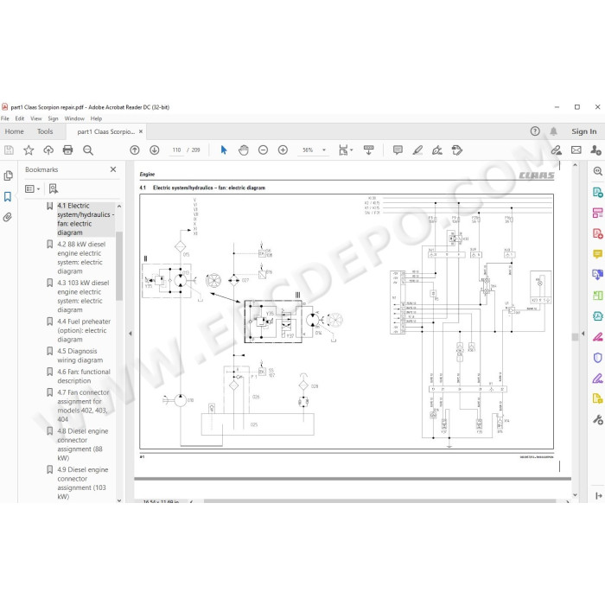605x605 pixels.
Task: Open bookmark options dropdown
Action: [33, 188]
